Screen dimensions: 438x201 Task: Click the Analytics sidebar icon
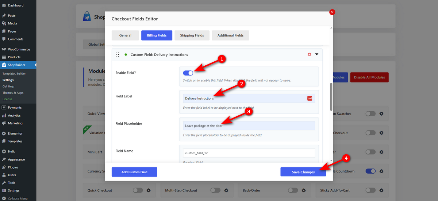pyautogui.click(x=4, y=116)
